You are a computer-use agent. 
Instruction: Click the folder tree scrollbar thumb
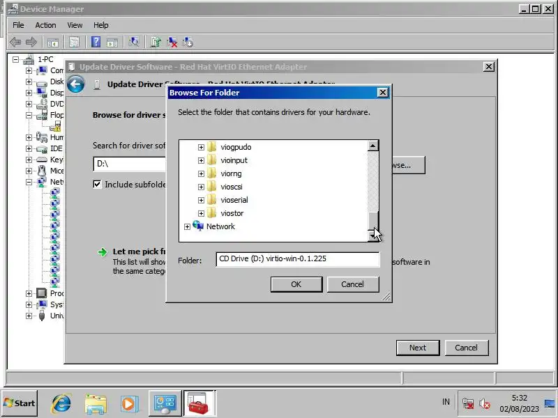pyautogui.click(x=372, y=220)
